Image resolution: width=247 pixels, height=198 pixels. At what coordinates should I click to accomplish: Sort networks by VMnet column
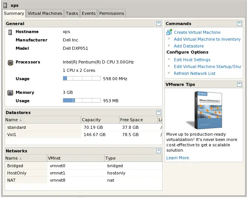[x=76, y=158]
